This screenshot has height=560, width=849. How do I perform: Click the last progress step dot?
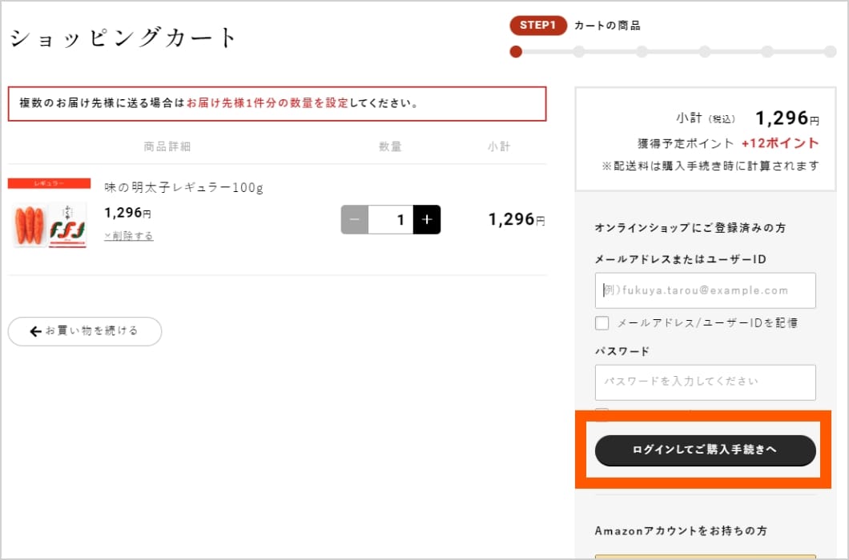point(830,52)
